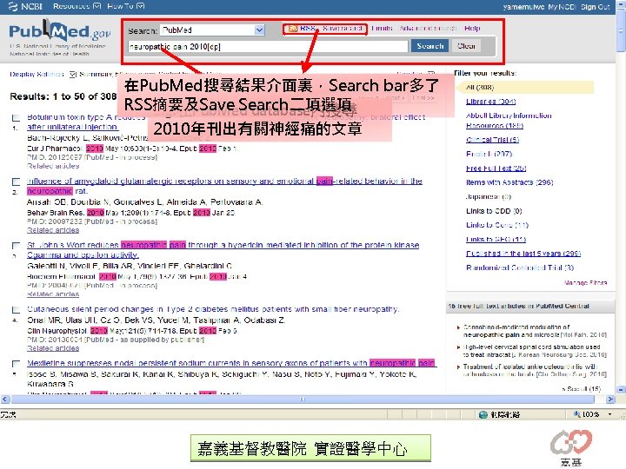This screenshot has width=626, height=469.
Task: Filter results by Free Full Text
Action: tap(496, 168)
